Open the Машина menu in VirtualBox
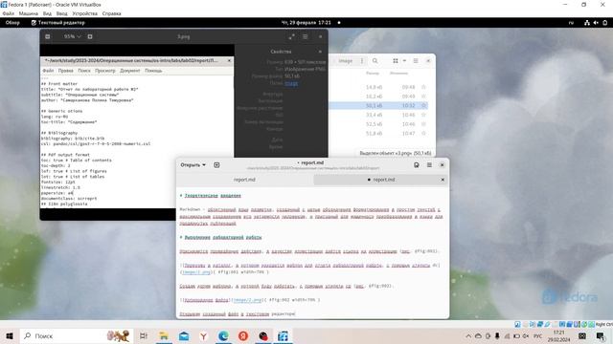This screenshot has width=613, height=344. click(29, 13)
